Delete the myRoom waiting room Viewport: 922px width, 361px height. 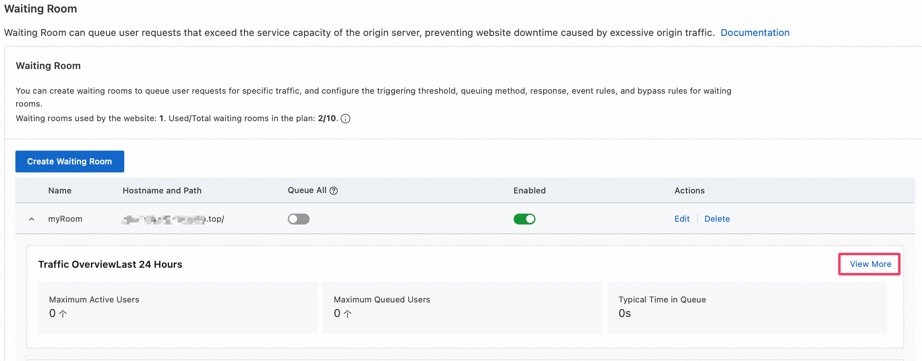point(717,219)
